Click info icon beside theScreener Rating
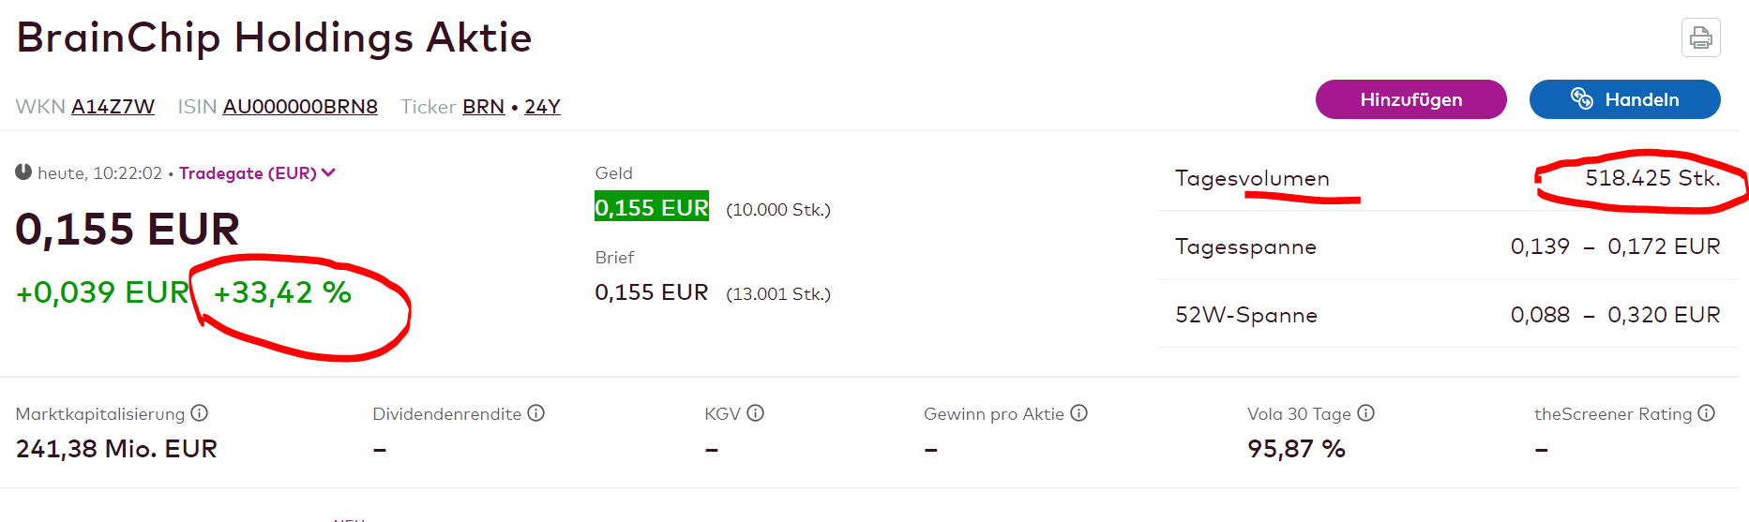The height and width of the screenshot is (522, 1749). (x=1706, y=413)
